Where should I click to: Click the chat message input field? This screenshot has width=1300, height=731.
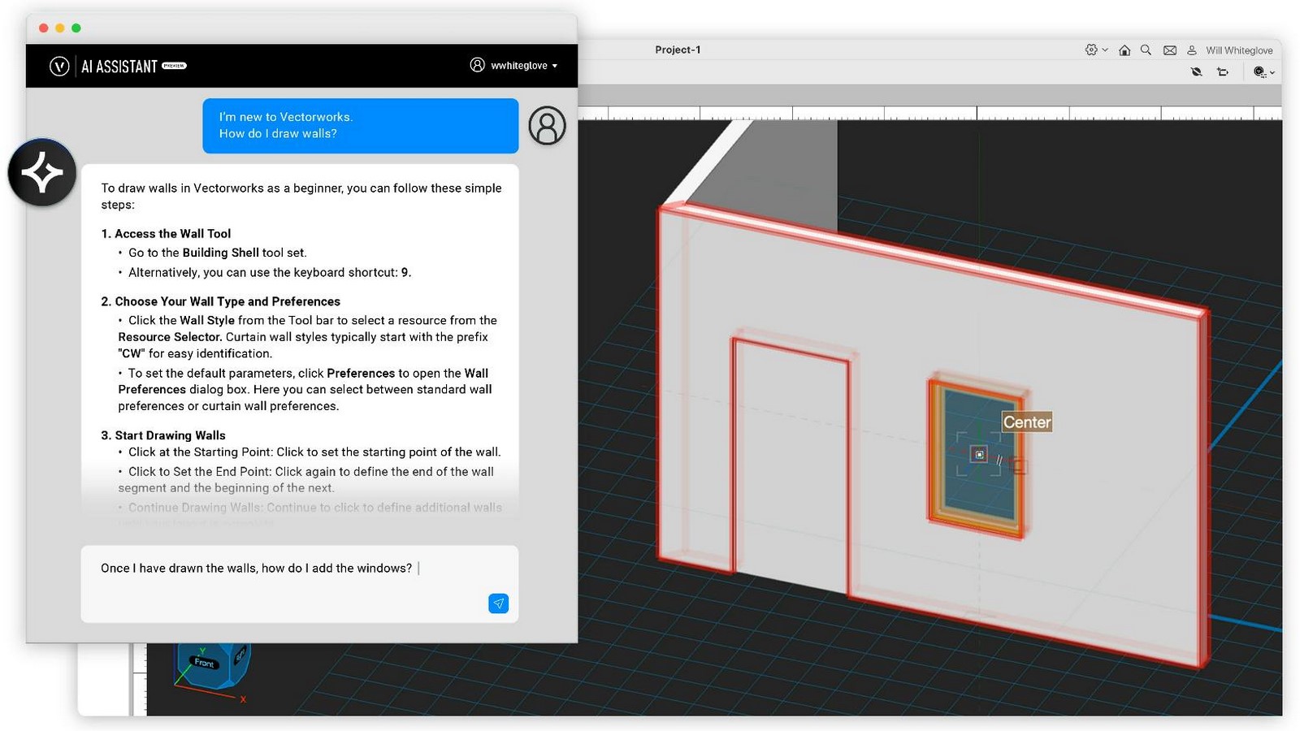pyautogui.click(x=299, y=584)
